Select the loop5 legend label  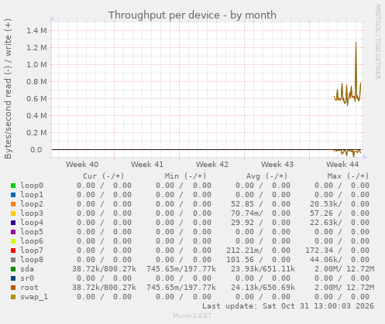click(32, 232)
